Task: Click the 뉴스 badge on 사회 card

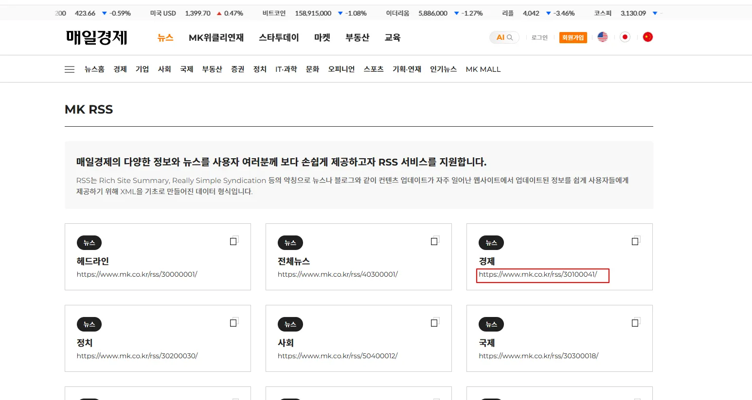Action: [x=290, y=324]
